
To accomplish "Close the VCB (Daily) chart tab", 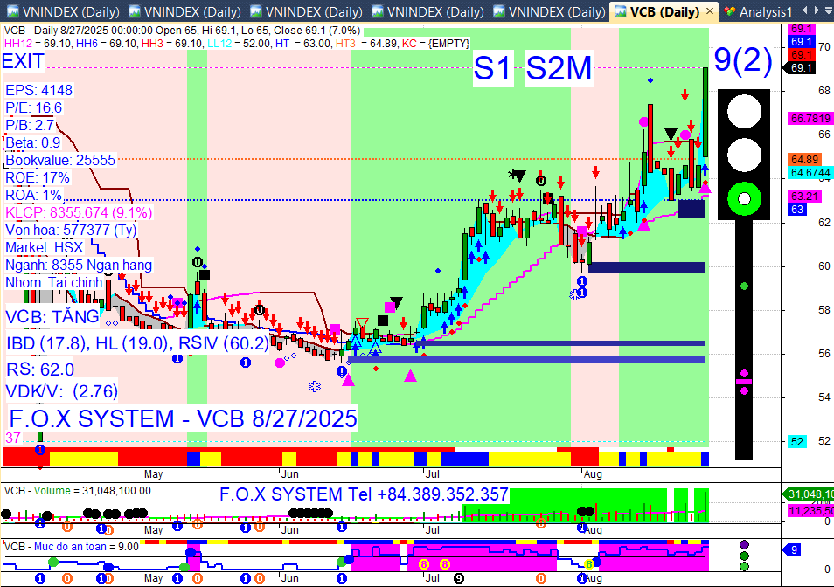I will pos(710,11).
